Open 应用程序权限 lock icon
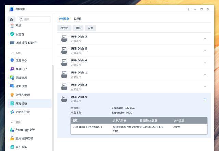The image size is (219, 151). [x=12, y=138]
